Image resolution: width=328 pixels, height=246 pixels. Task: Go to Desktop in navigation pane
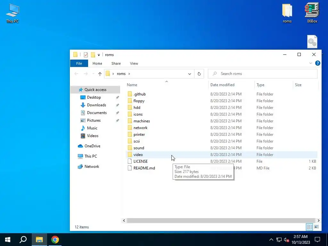point(94,97)
